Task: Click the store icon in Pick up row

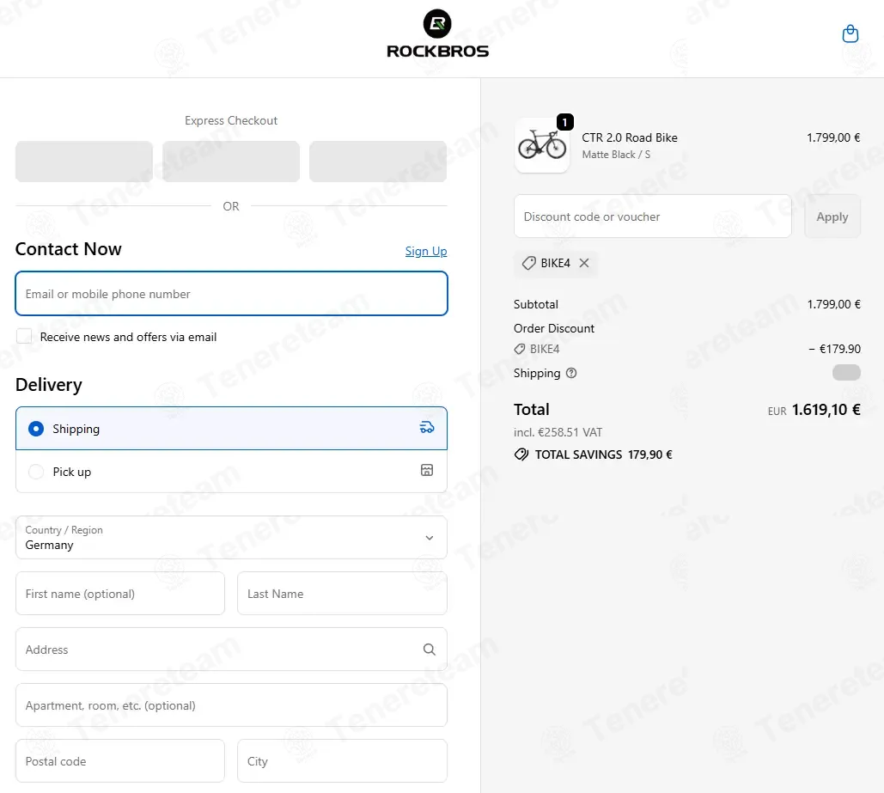Action: 427,470
